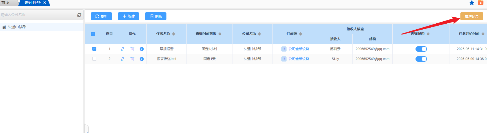This screenshot has width=487, height=133.
Task: Click edit icon for 报表推送test task
Action: click(x=123, y=59)
